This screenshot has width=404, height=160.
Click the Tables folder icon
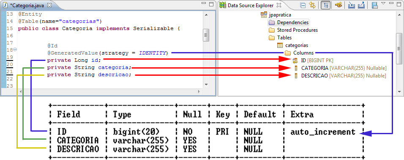pos(272,37)
